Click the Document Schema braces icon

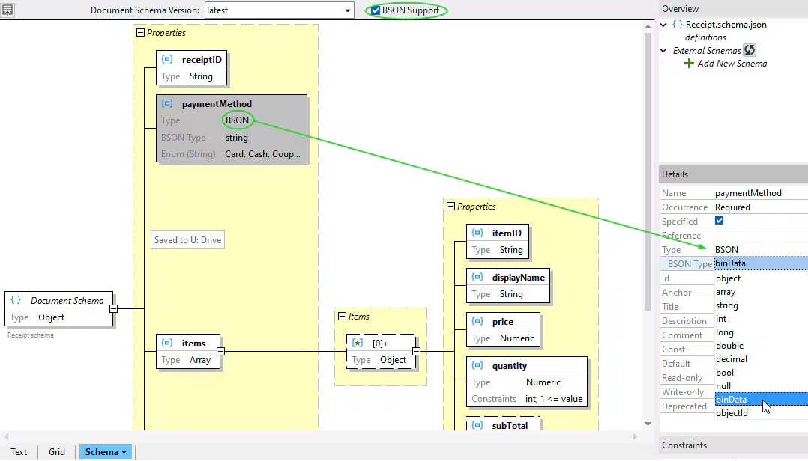[x=16, y=300]
